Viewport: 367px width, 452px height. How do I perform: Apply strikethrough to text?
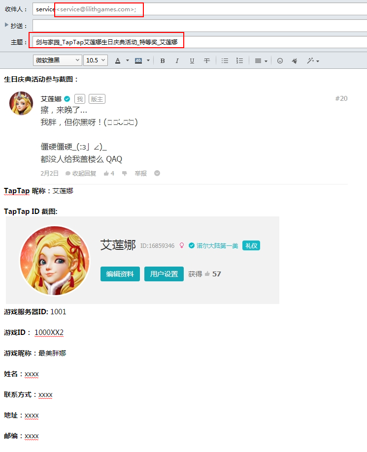[207, 60]
